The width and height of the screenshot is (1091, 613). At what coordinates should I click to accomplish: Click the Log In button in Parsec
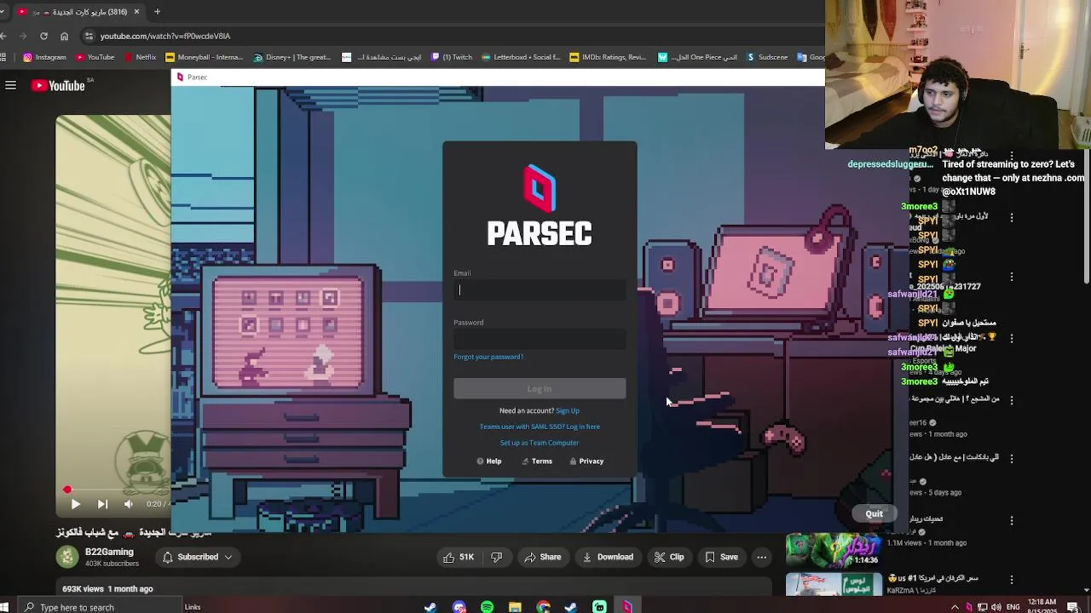tap(540, 389)
